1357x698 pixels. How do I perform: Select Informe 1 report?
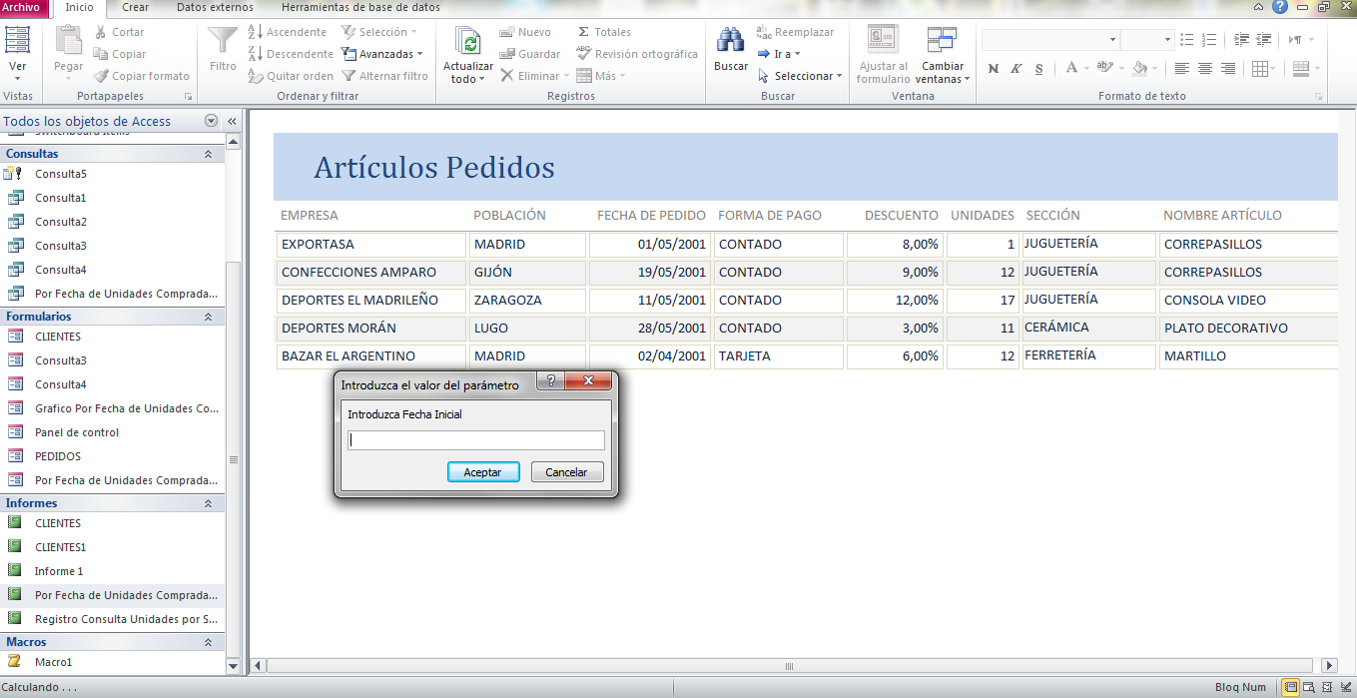point(113,571)
